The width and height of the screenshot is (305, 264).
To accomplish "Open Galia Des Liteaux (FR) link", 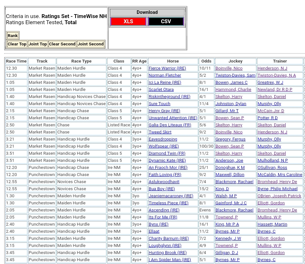I will 170,125.
